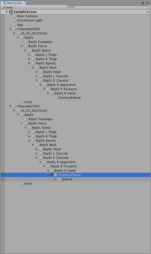Click the Character0301 cube icon
The width and height of the screenshot is (151, 254).
tap(14, 106)
